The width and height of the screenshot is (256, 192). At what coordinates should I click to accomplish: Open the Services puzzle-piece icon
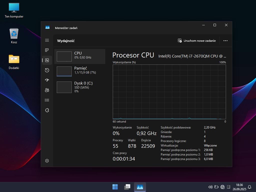pos(47,110)
